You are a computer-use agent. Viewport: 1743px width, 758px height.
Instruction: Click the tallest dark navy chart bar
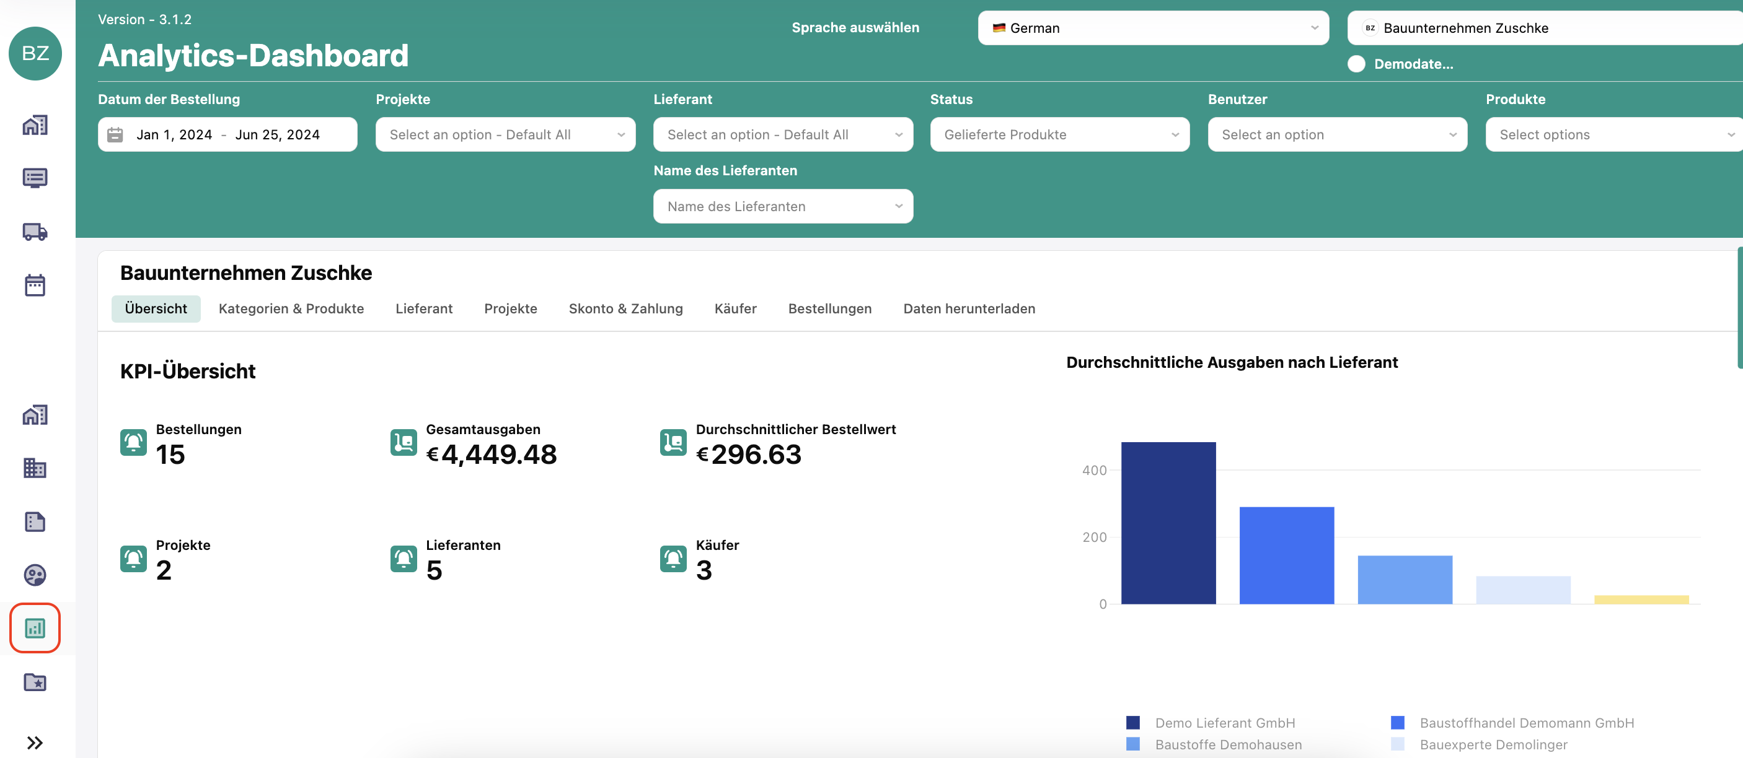(1168, 523)
